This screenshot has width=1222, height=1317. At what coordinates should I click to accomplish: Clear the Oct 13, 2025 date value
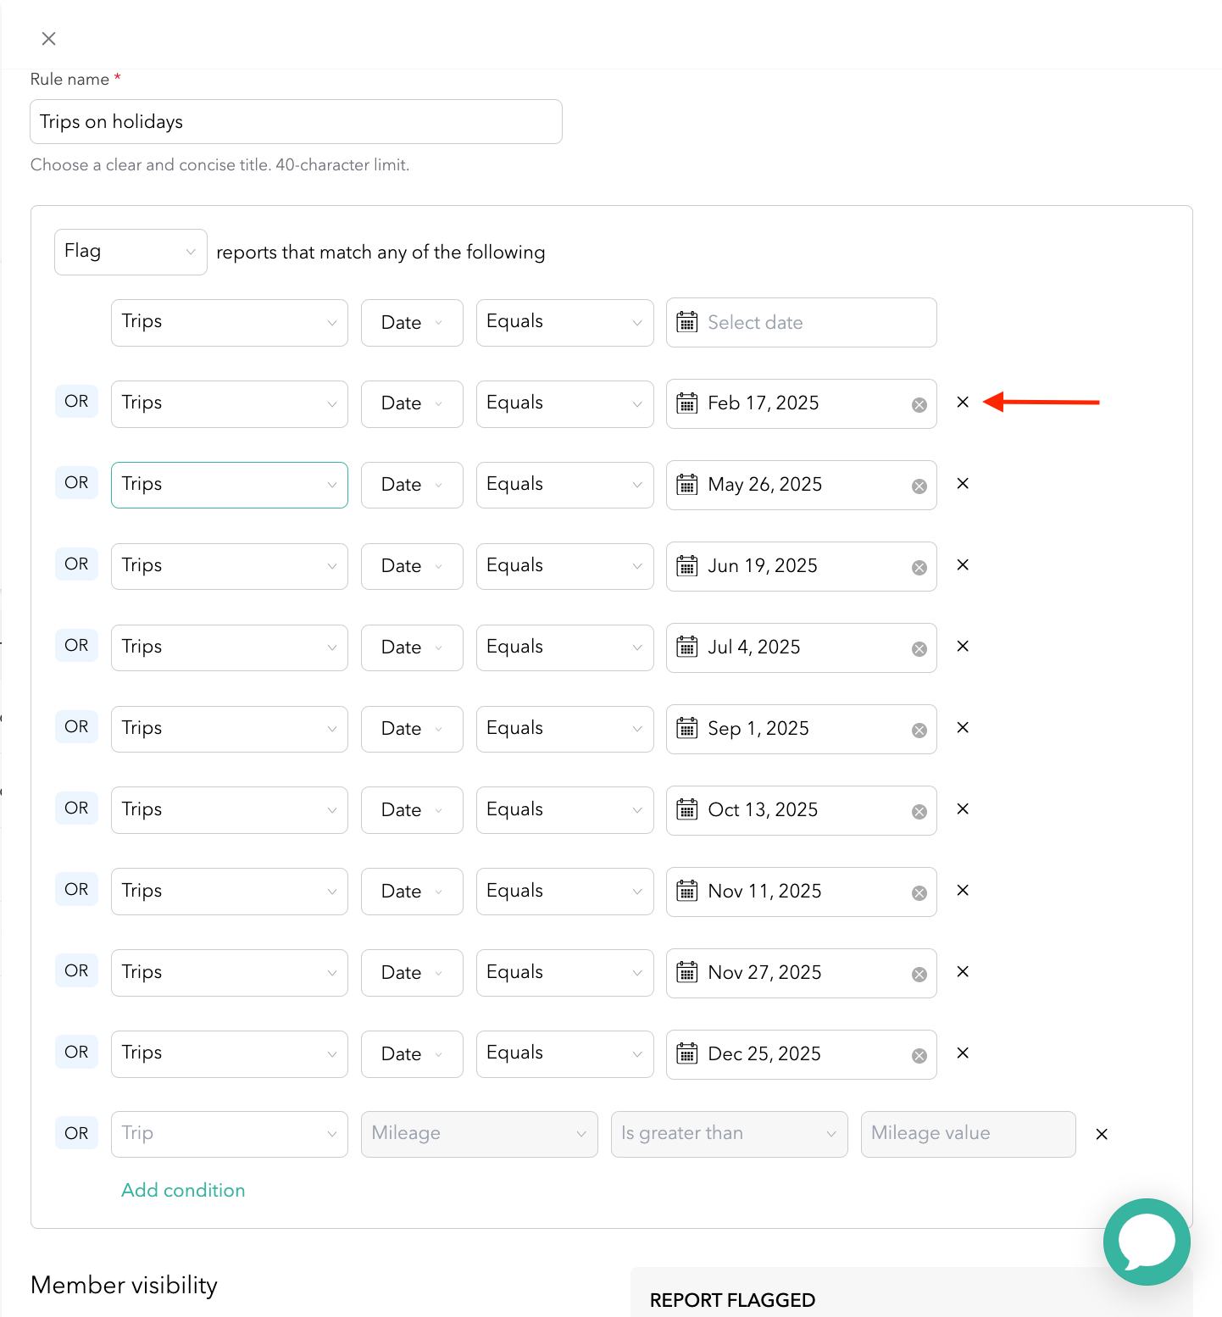pyautogui.click(x=919, y=812)
